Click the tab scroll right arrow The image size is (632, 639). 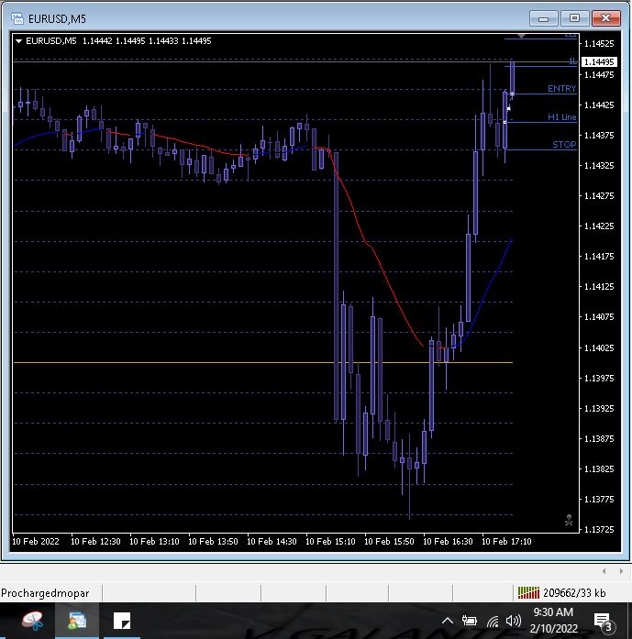point(621,571)
